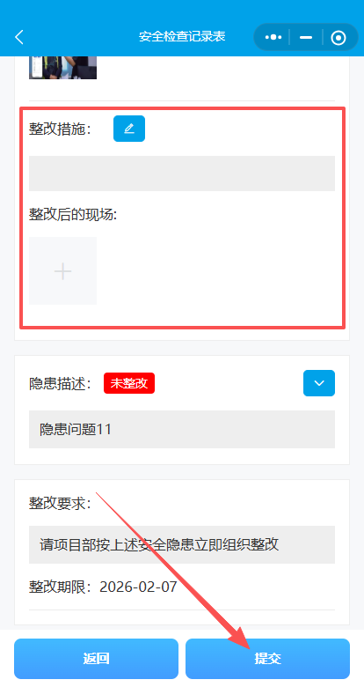Submit the form with the 提交 button
The width and height of the screenshot is (364, 687).
(268, 659)
